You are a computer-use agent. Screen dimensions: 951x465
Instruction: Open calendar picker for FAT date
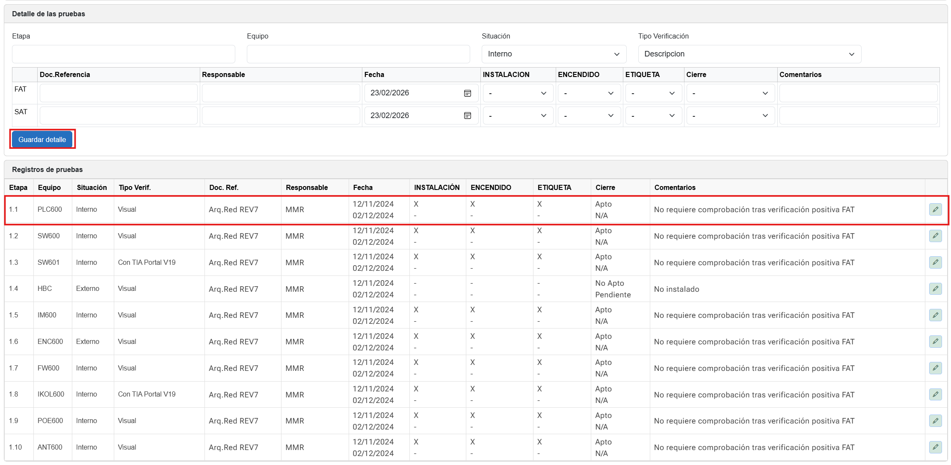click(x=468, y=93)
